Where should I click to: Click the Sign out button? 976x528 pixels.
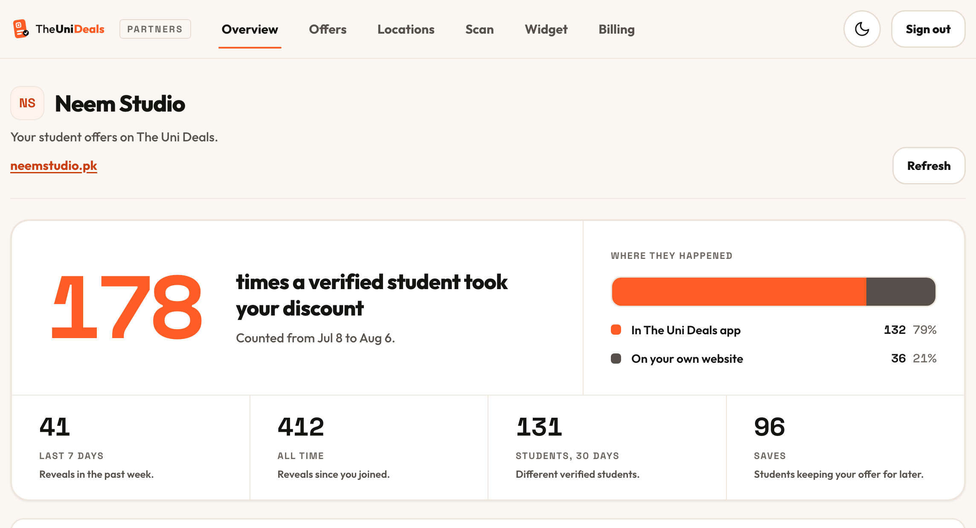(x=928, y=29)
